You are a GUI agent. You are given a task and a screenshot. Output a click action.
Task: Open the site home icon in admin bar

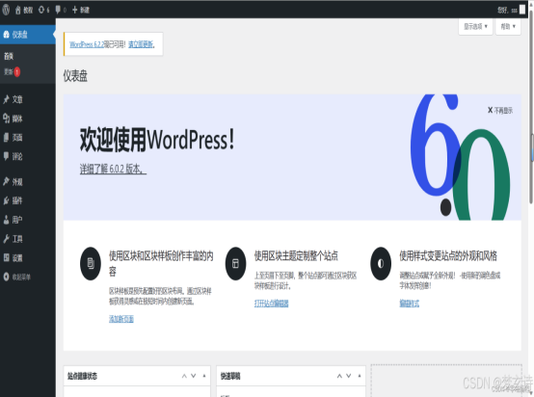point(17,11)
